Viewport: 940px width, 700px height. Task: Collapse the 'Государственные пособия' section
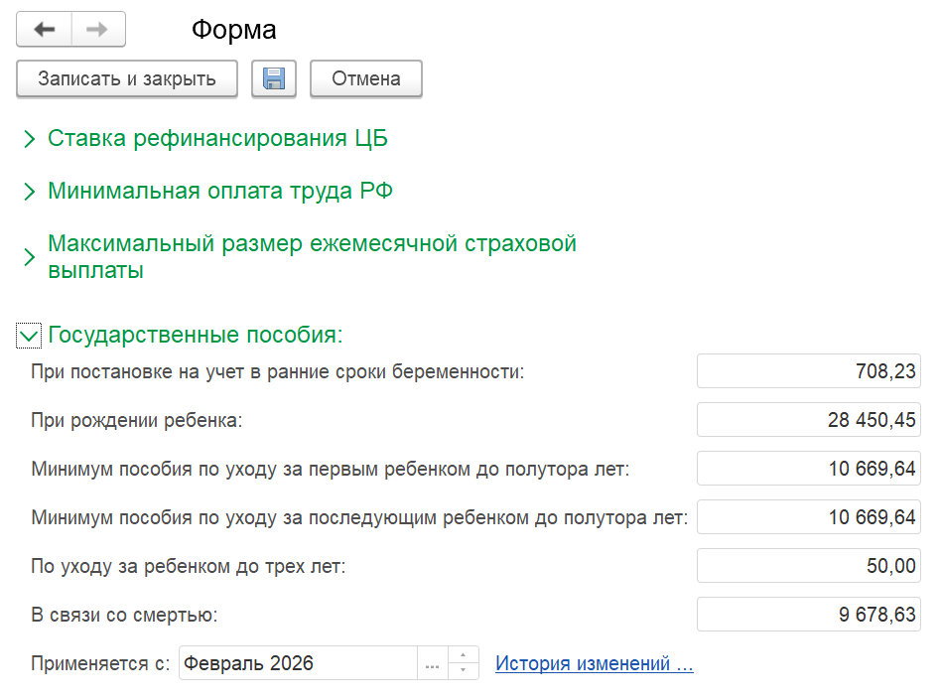29,336
